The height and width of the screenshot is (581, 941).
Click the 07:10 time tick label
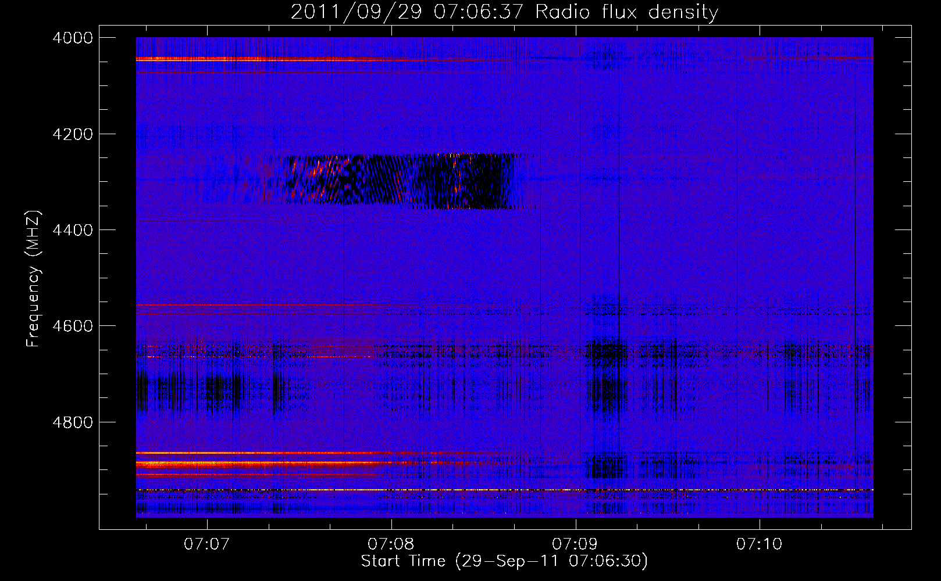760,544
